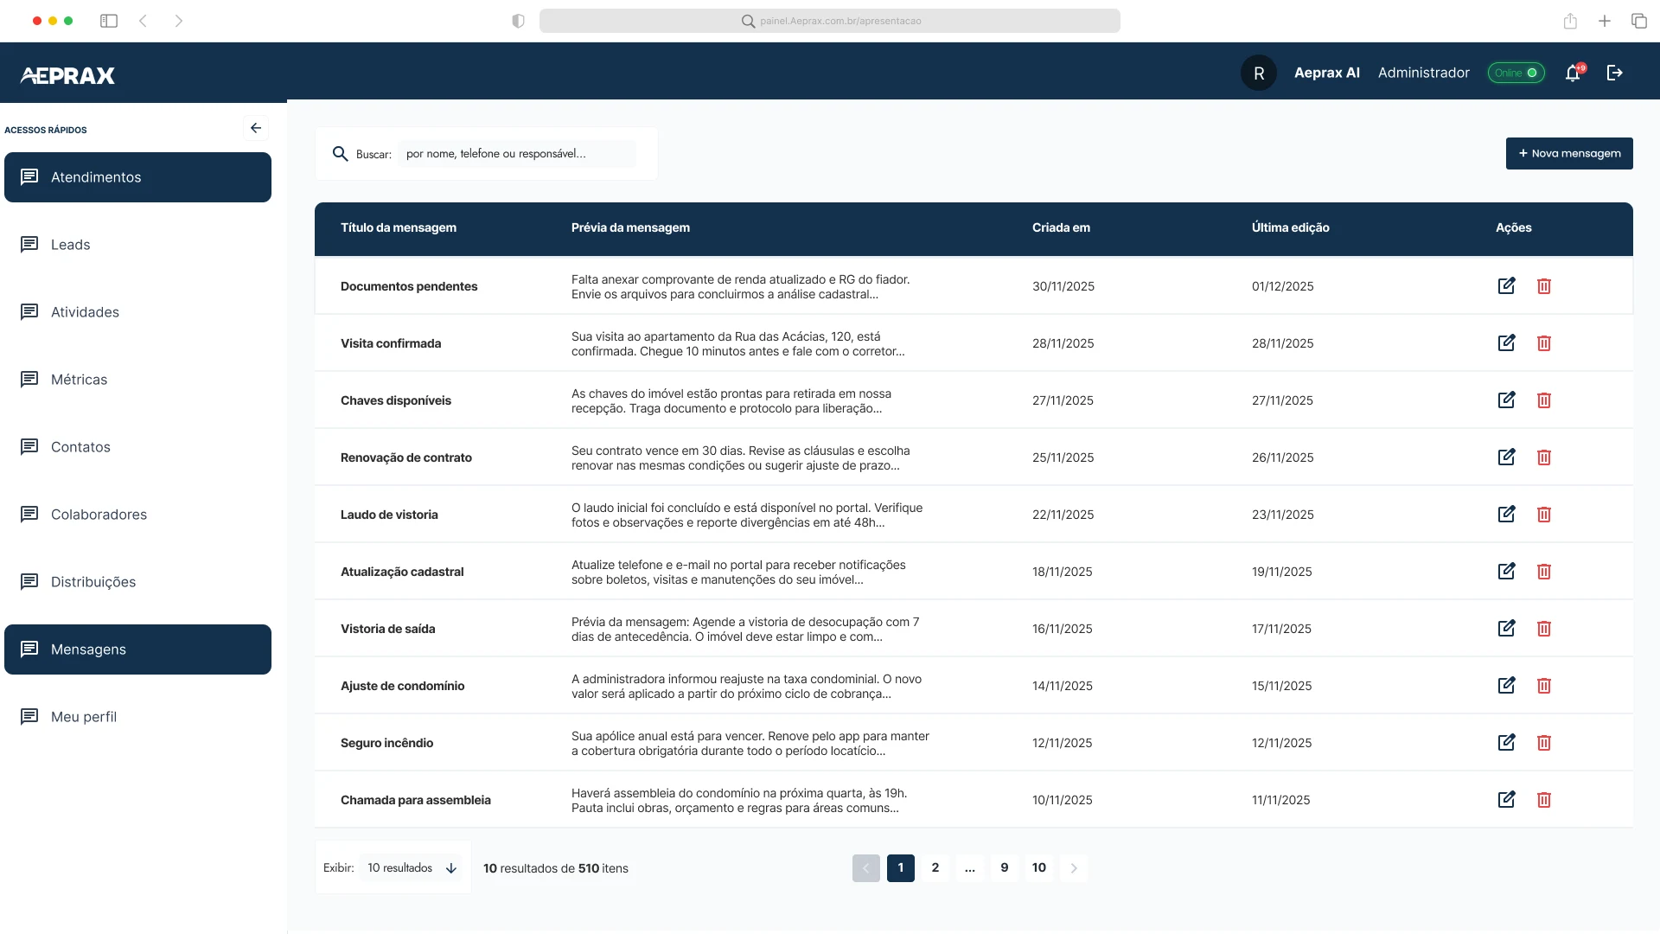The image size is (1660, 934).
Task: Go to next page arrow
Action: pos(1074,867)
